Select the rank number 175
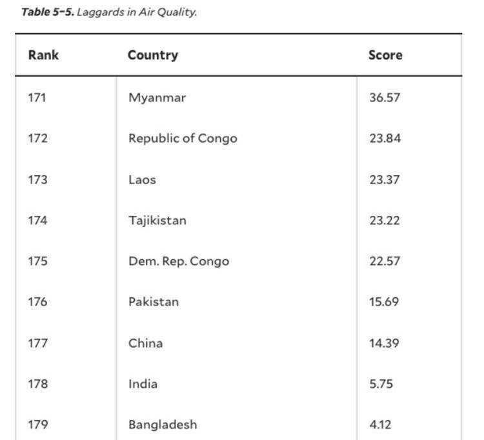The width and height of the screenshot is (484, 440). (x=37, y=261)
